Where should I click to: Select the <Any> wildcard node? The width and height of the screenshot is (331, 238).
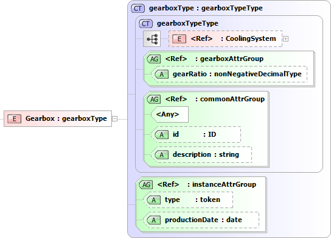pyautogui.click(x=170, y=114)
